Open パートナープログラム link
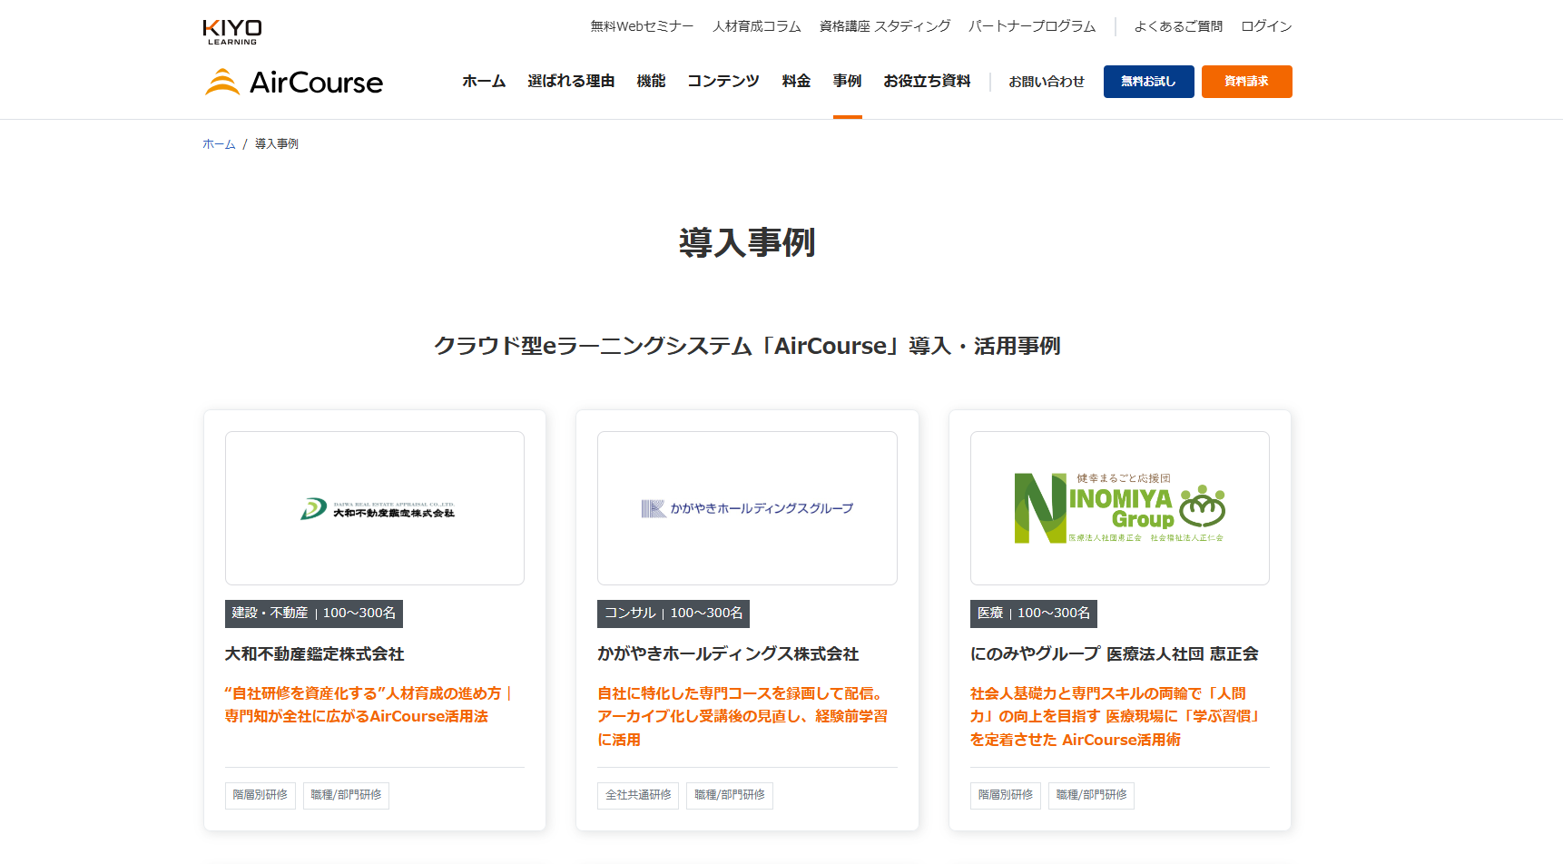 (1032, 26)
